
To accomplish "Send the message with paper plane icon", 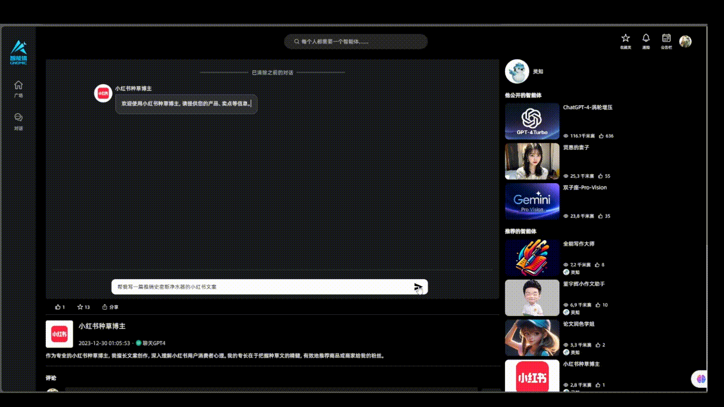I will [418, 287].
